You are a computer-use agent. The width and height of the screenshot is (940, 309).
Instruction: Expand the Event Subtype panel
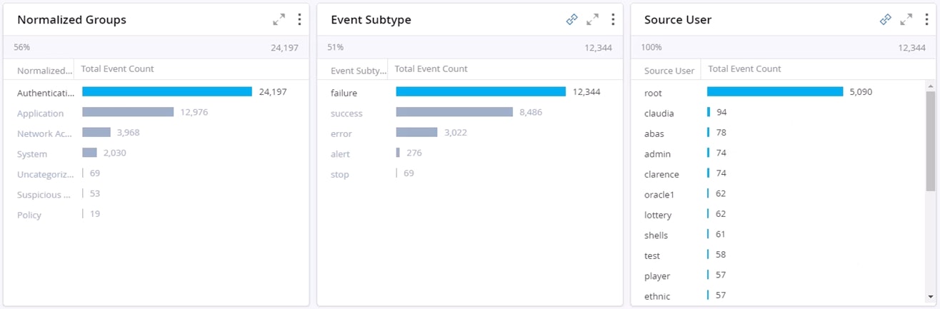click(x=592, y=20)
